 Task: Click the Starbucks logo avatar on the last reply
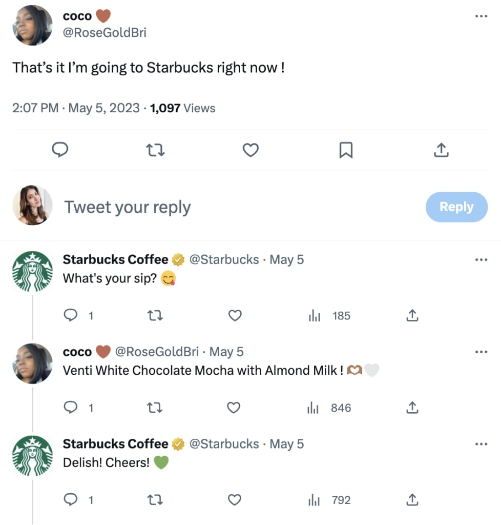click(32, 455)
